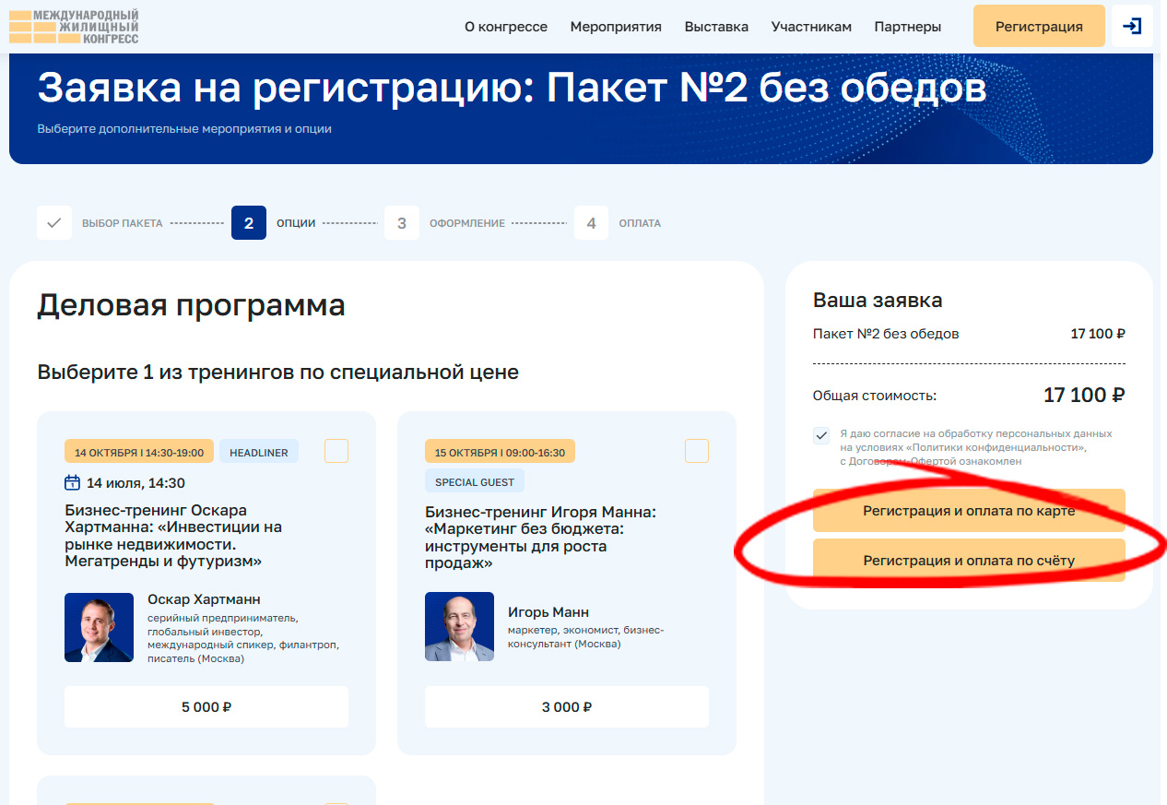
Task: Click the login arrow icon in header
Action: coord(1132,26)
